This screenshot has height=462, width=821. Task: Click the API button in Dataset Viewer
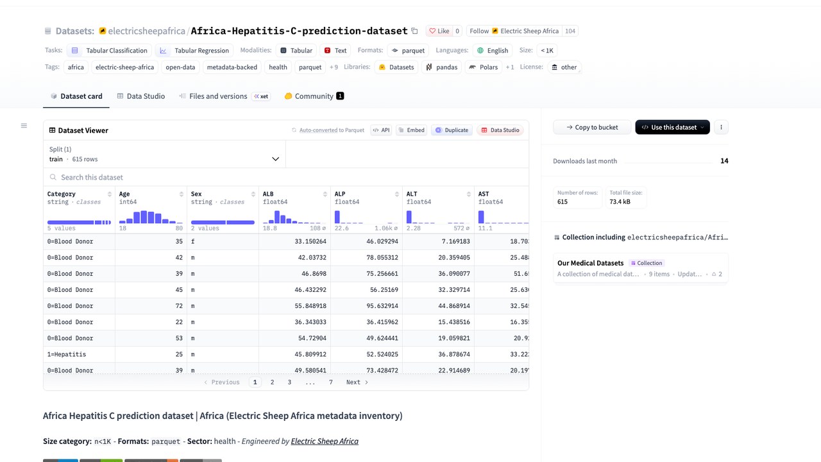pos(381,130)
